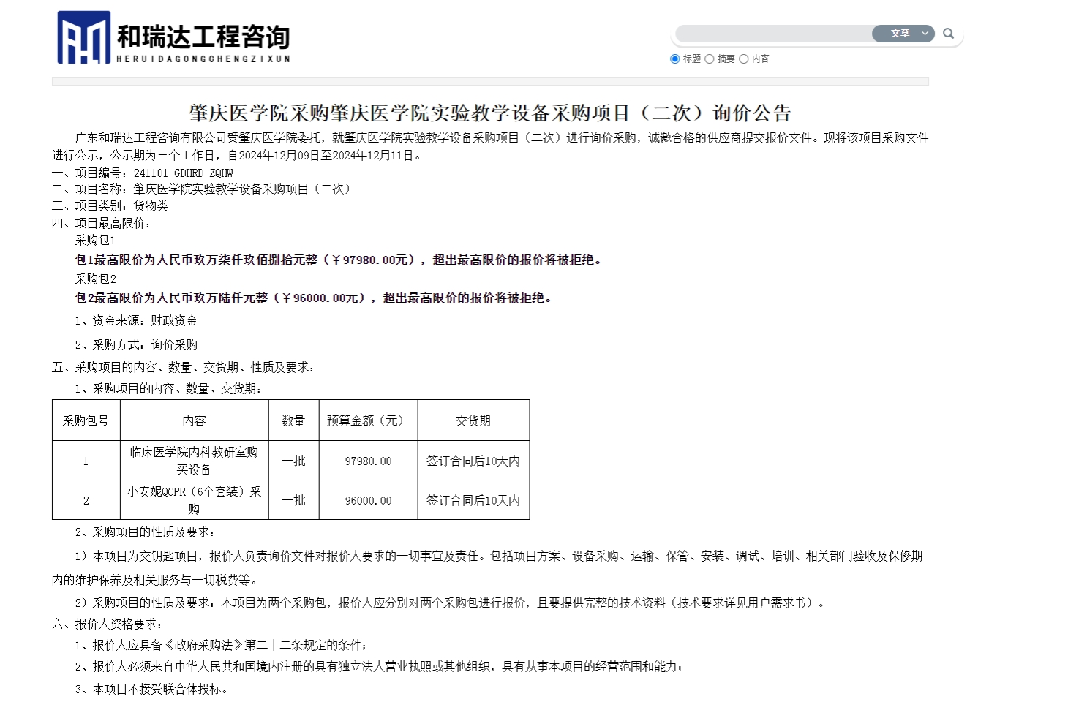The image size is (1068, 702).
Task: Select the 标题 radio button
Action: [675, 59]
